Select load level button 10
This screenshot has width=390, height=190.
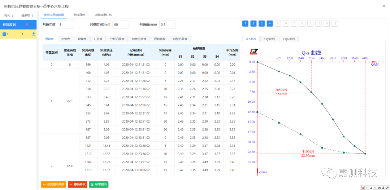318,23
